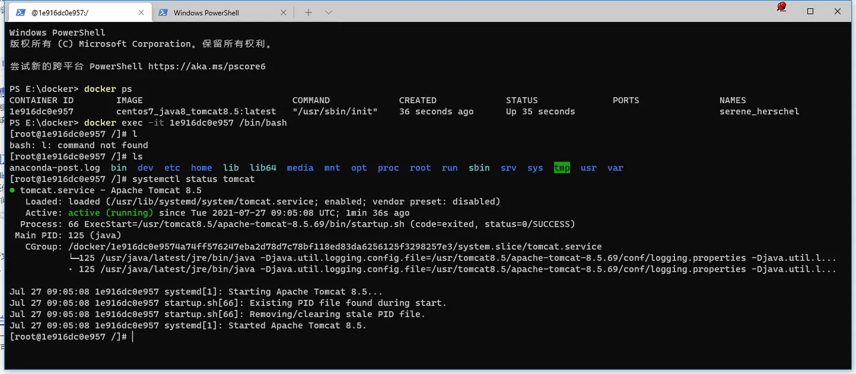Maximize the terminal window
Image resolution: width=856 pixels, height=374 pixels.
[x=810, y=11]
